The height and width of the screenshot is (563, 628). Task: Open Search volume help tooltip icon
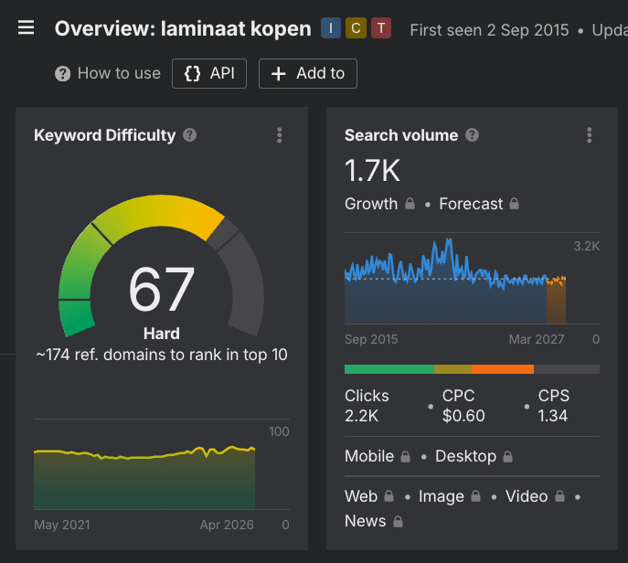[473, 135]
